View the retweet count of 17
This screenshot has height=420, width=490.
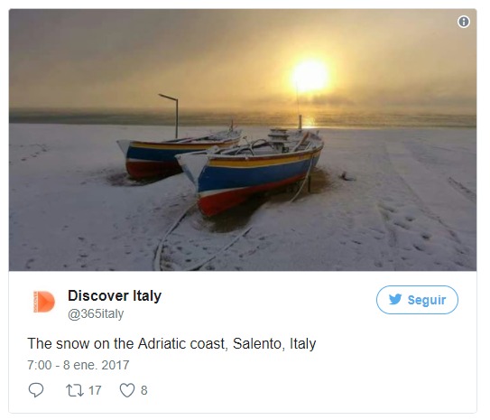tap(95, 390)
